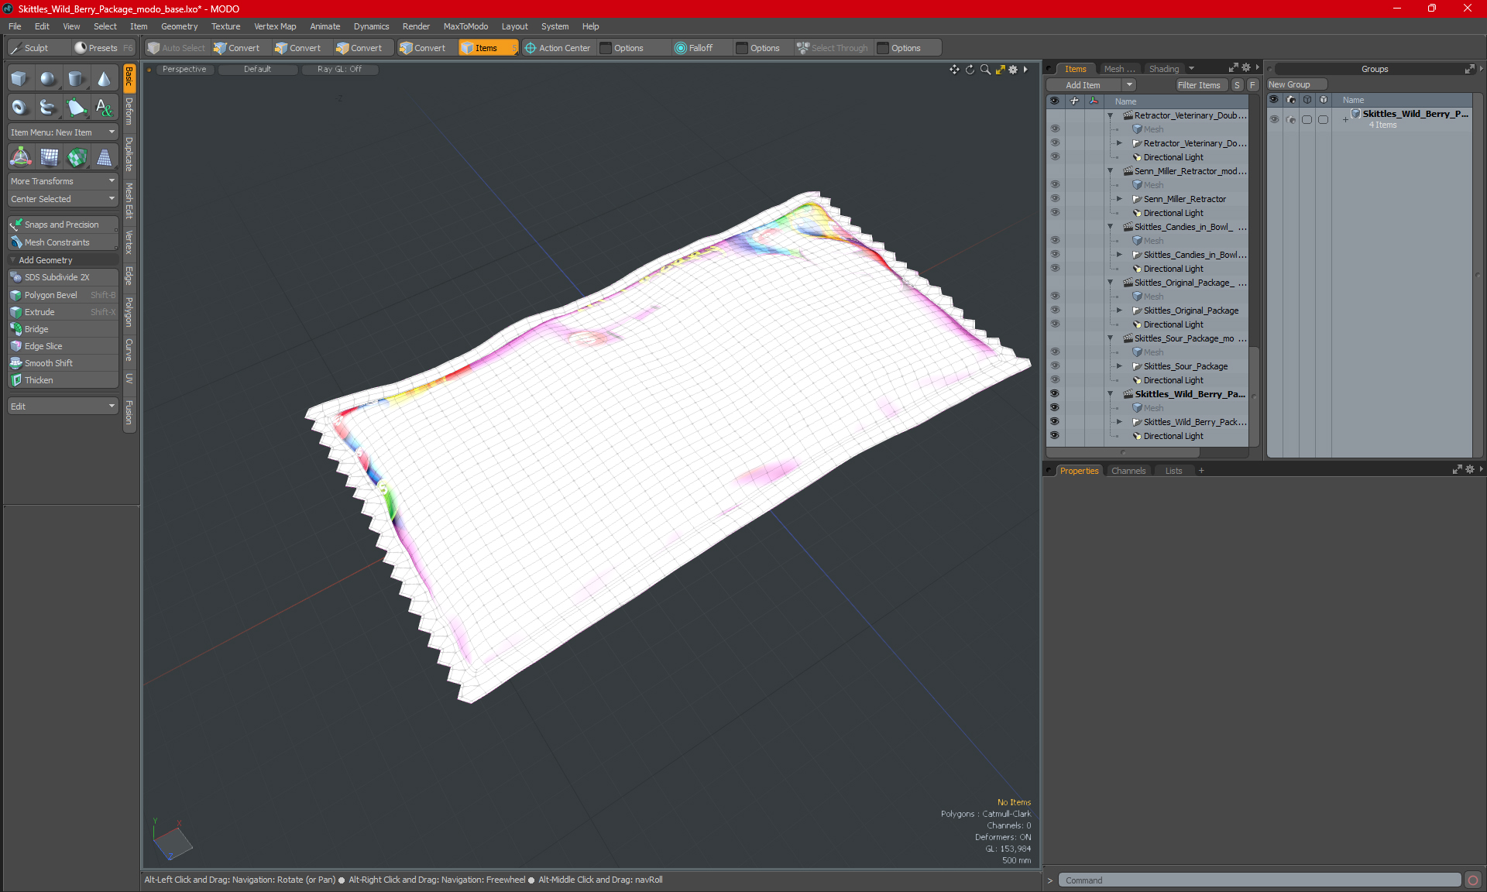Click the Extrude tool
This screenshot has height=892, width=1487.
coord(63,312)
